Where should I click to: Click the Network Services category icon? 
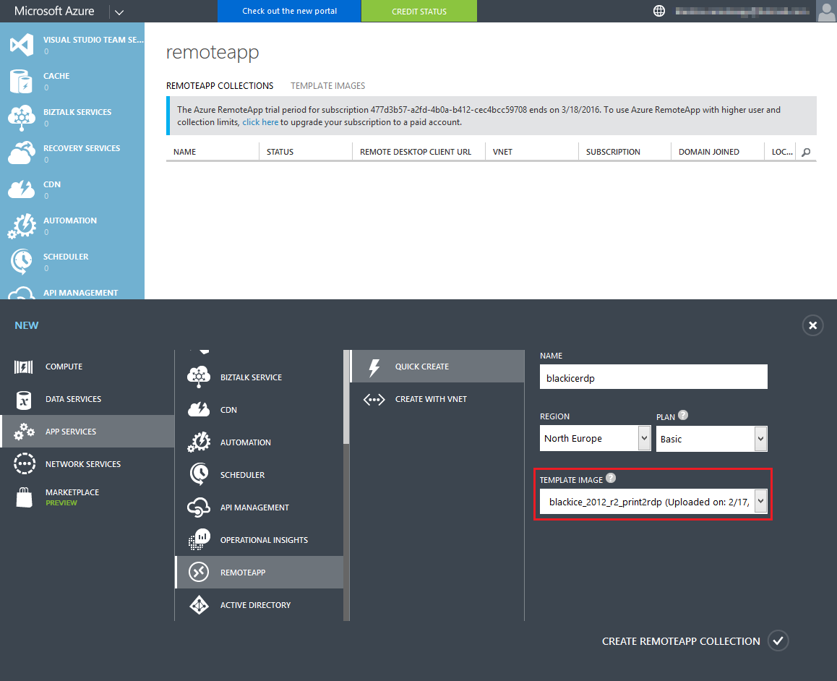pos(25,464)
